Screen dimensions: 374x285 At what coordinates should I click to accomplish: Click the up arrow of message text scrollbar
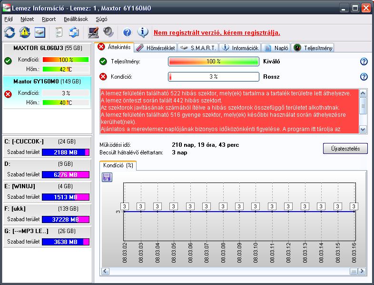coord(363,93)
